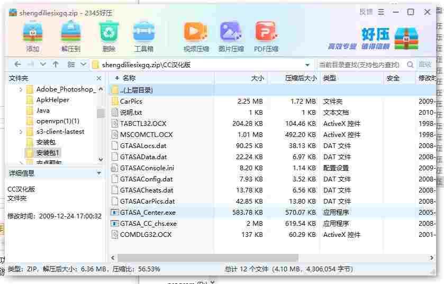
Task: Click the 说明.txt file icon
Action: point(115,112)
